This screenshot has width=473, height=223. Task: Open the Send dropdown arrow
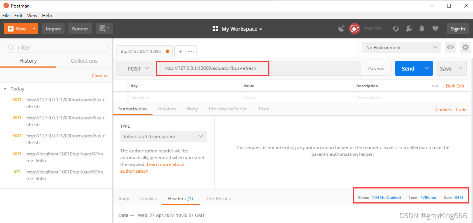coord(427,68)
